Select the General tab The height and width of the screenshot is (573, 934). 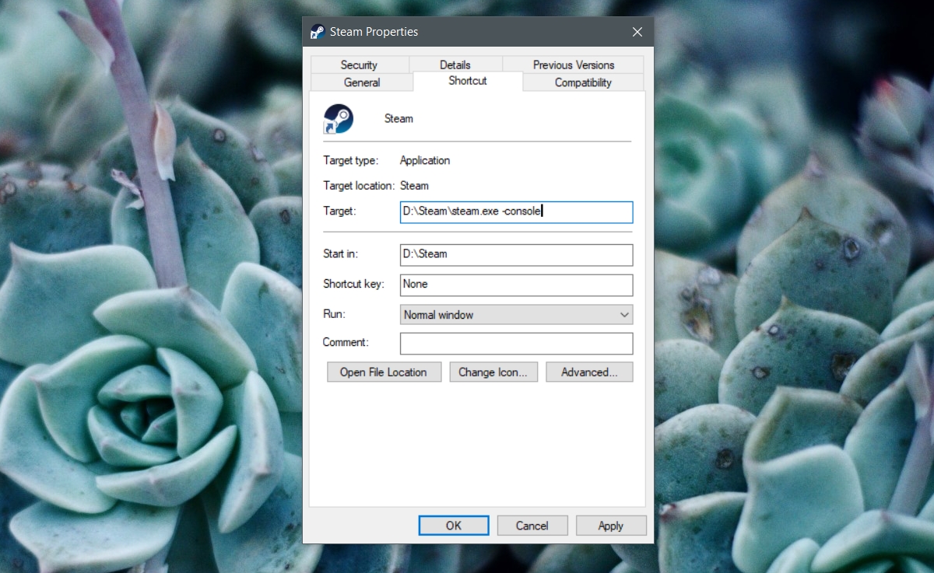(x=362, y=82)
